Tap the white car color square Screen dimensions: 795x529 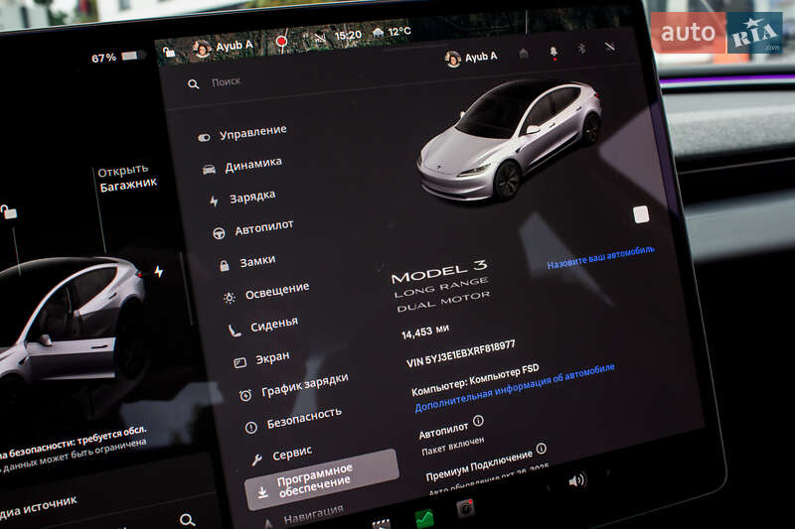coord(641,214)
